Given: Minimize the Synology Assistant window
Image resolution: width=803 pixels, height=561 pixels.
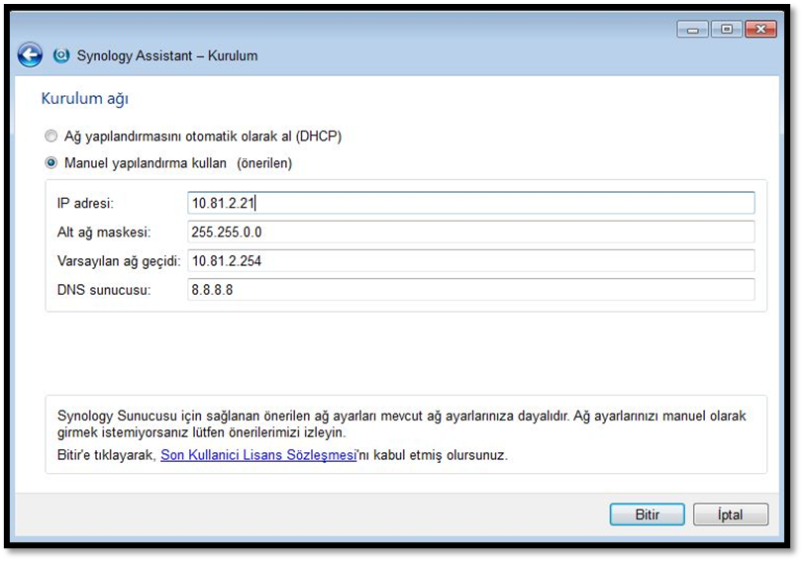Looking at the screenshot, I should [692, 30].
